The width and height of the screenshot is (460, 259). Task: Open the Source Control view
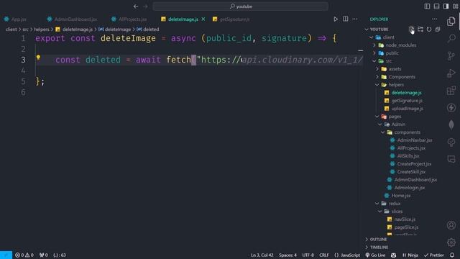[451, 55]
